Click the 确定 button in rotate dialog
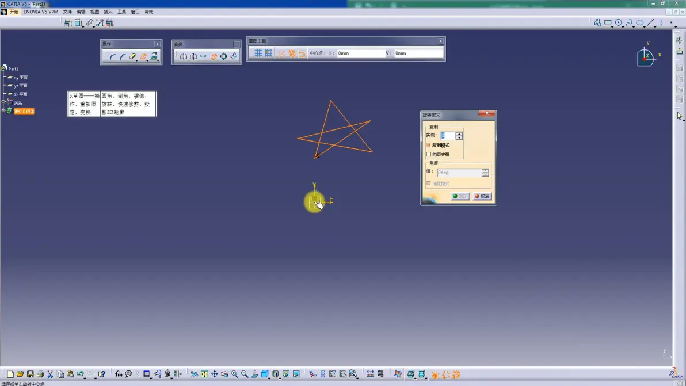Viewport: 686px width, 386px height. point(460,196)
